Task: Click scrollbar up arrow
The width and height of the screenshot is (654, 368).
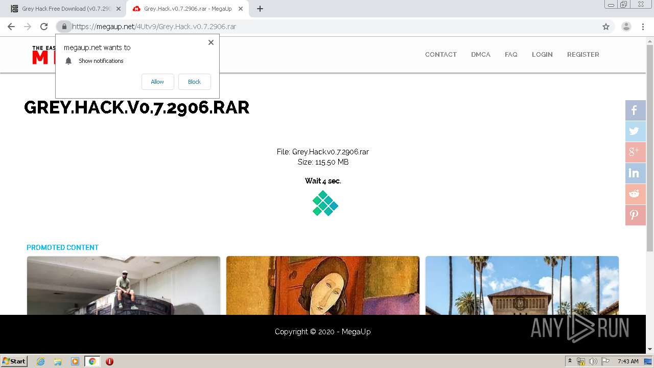Action: click(650, 40)
